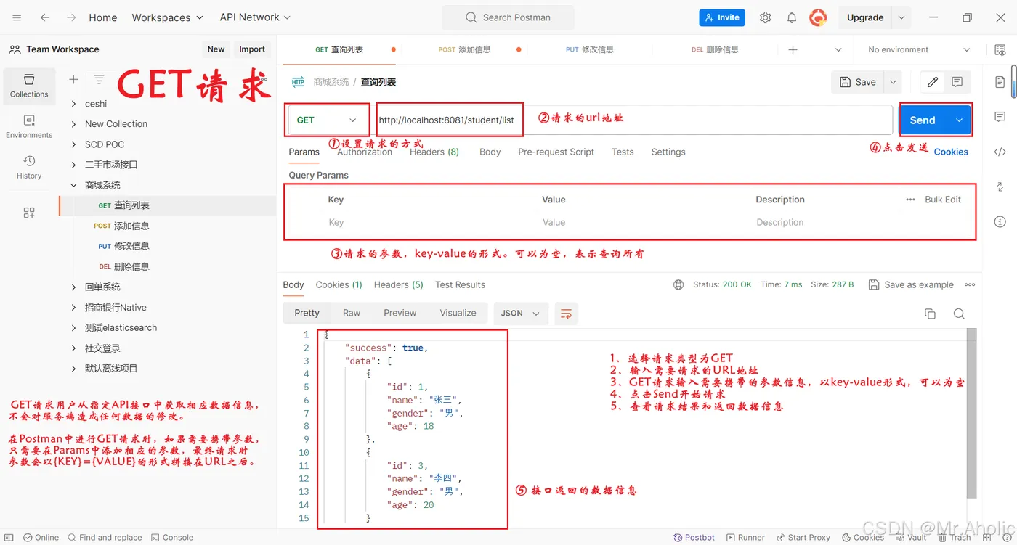1017x545 pixels.
Task: Switch response view to Raw
Action: tap(352, 313)
